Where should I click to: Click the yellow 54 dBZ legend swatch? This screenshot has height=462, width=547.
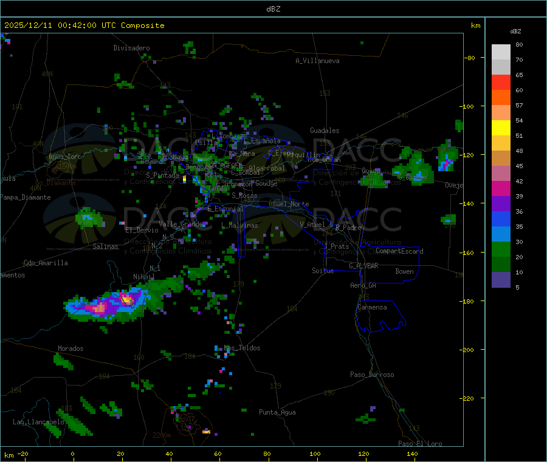click(501, 128)
